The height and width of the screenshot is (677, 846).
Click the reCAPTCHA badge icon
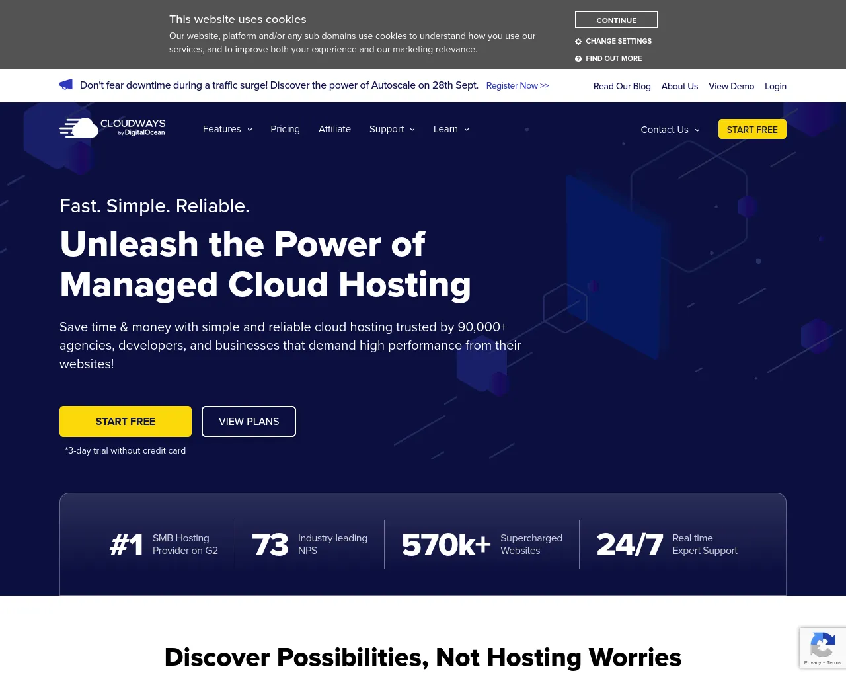coord(822,645)
